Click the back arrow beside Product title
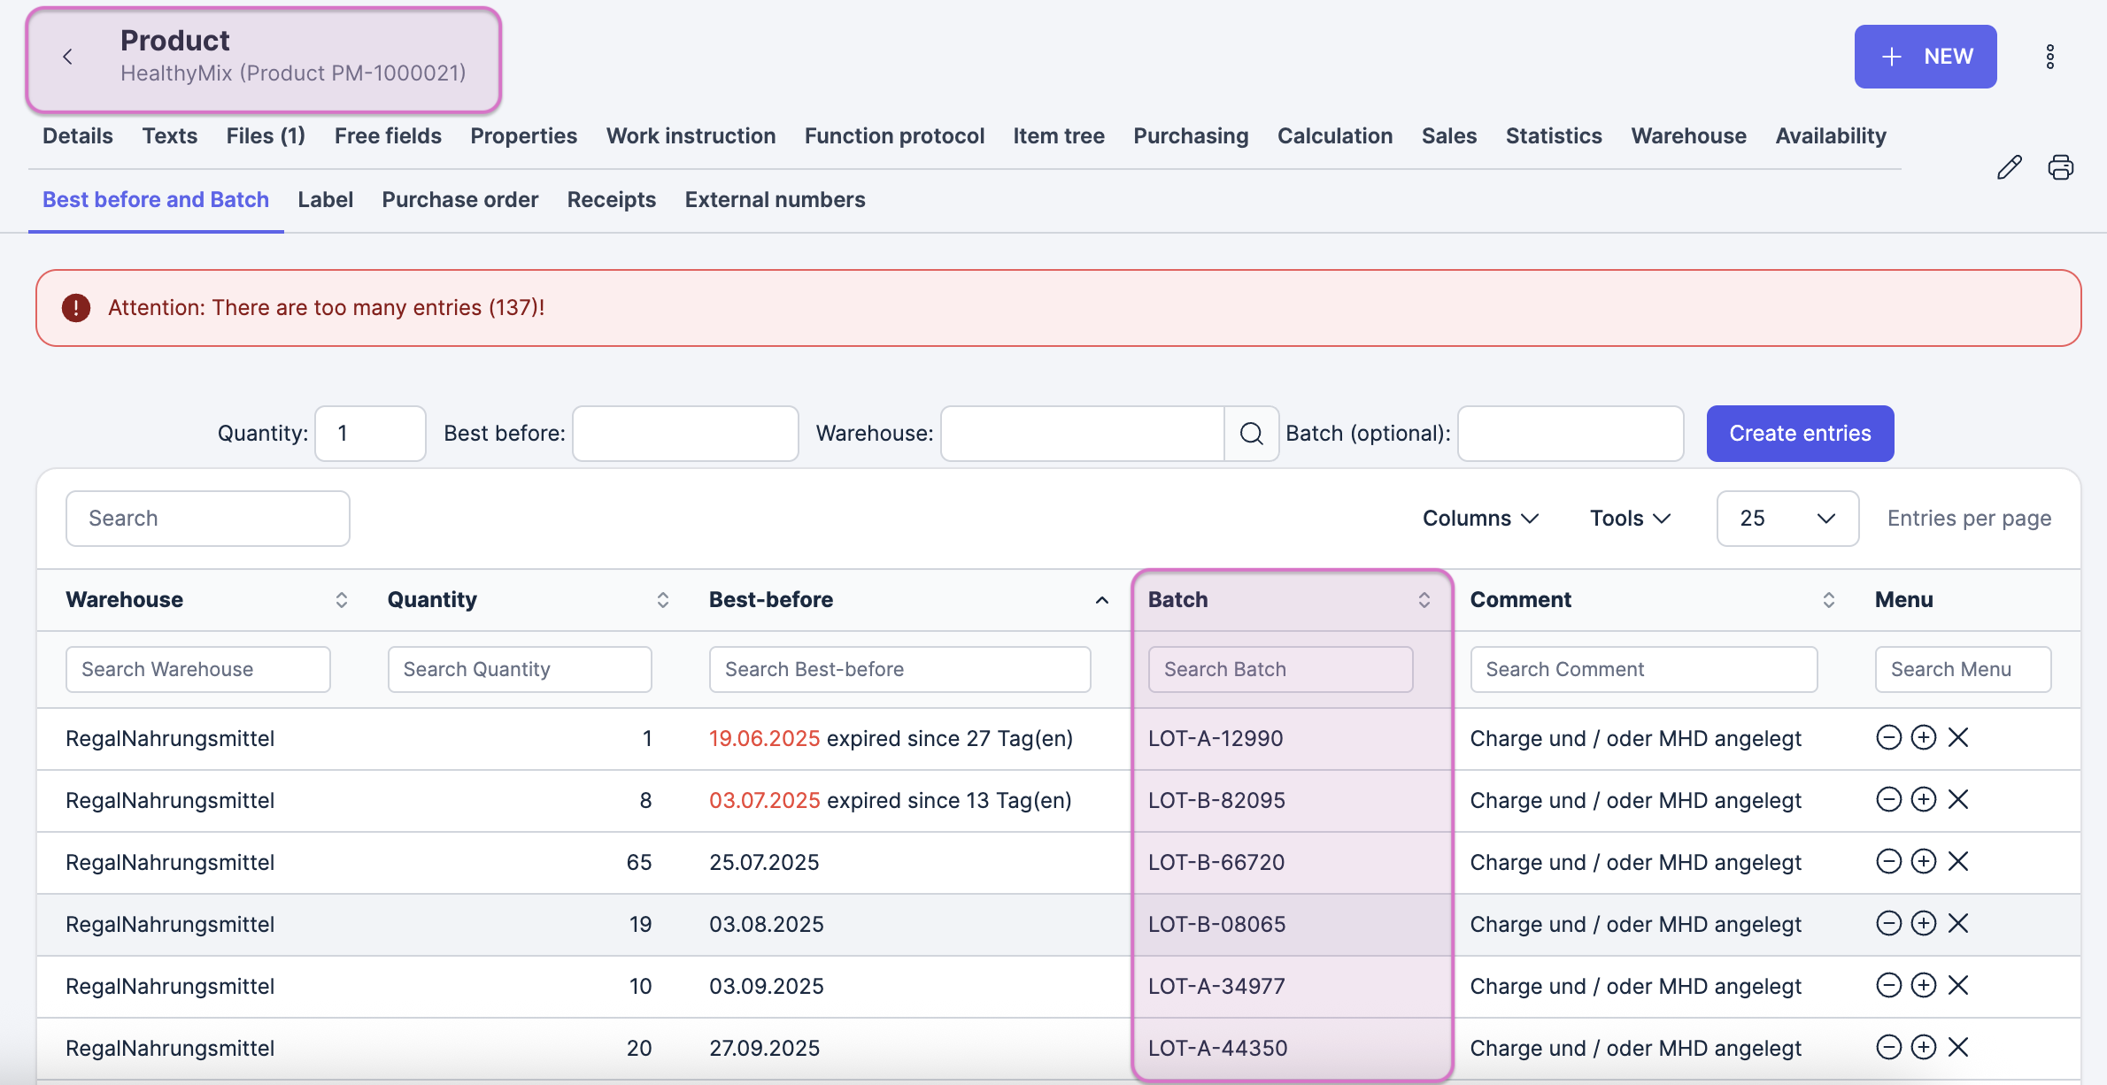 click(x=68, y=57)
